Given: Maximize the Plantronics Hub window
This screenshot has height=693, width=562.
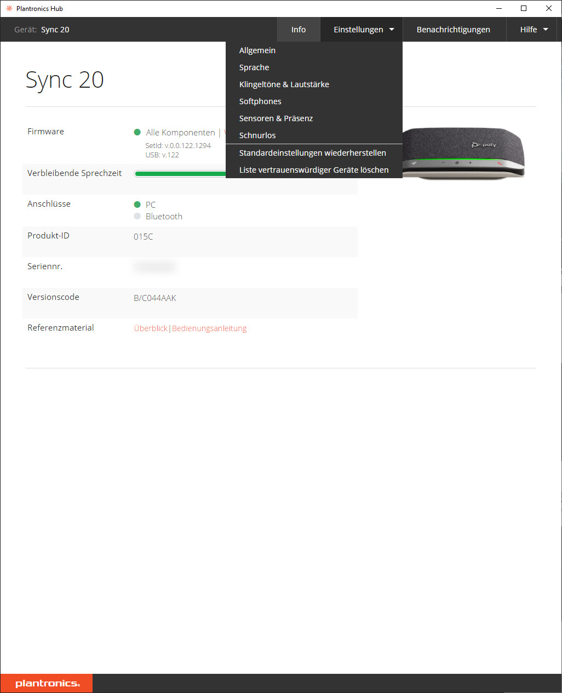Looking at the screenshot, I should point(524,8).
